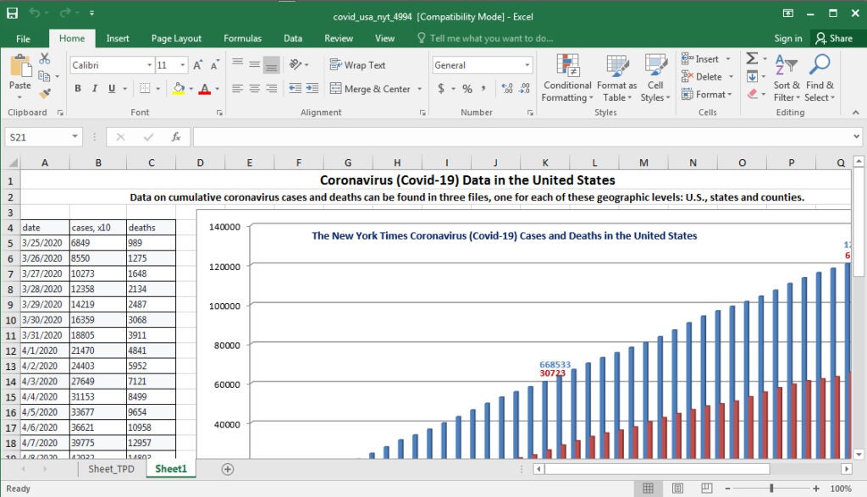Viewport: 867px width, 497px height.
Task: Open the Formulas ribbon tab
Action: [x=242, y=38]
